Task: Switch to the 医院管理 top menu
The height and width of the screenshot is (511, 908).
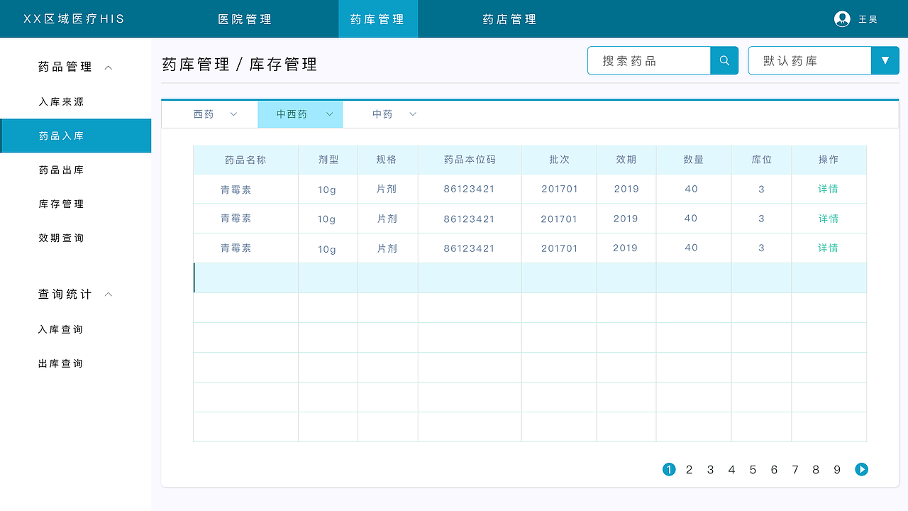Action: tap(244, 18)
